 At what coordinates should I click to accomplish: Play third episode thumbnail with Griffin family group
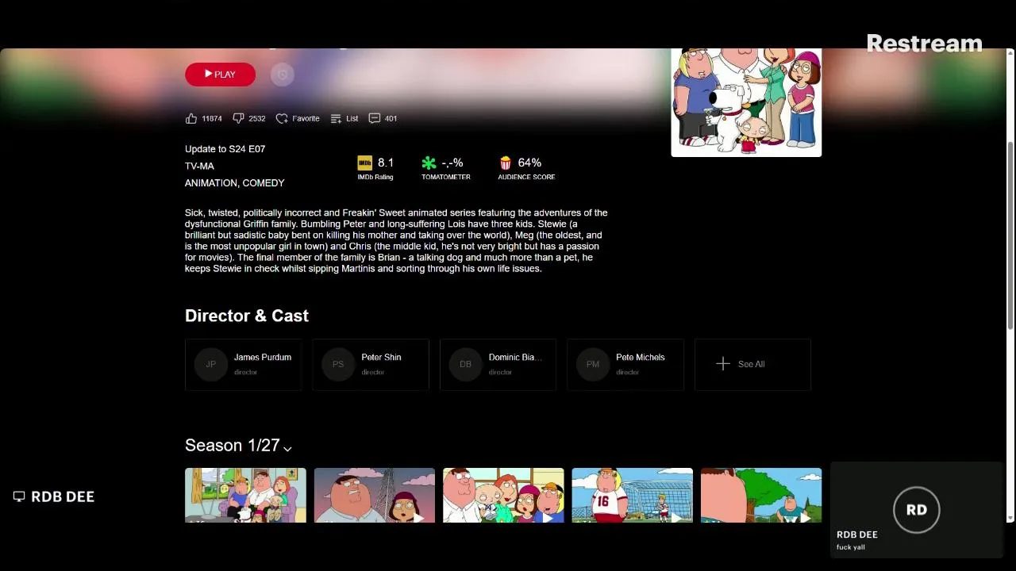point(503,495)
